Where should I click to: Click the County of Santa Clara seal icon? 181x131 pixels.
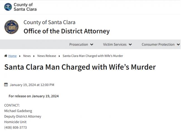click(x=8, y=7)
